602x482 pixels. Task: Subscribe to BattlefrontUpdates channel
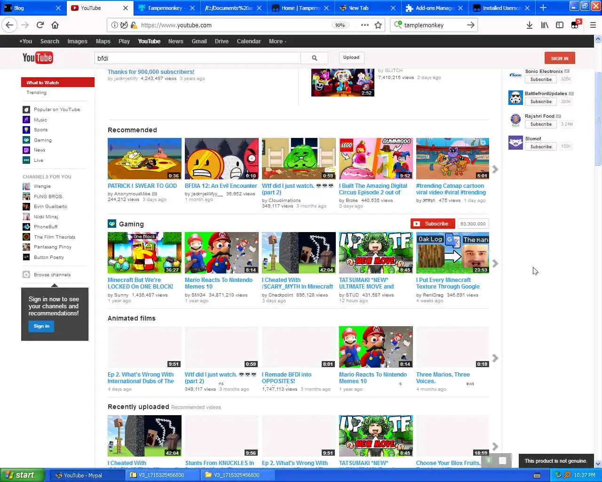pyautogui.click(x=541, y=102)
